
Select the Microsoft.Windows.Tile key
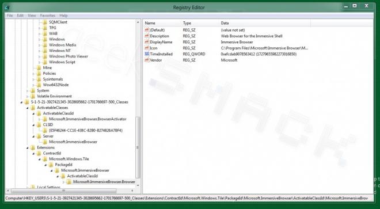point(69,159)
